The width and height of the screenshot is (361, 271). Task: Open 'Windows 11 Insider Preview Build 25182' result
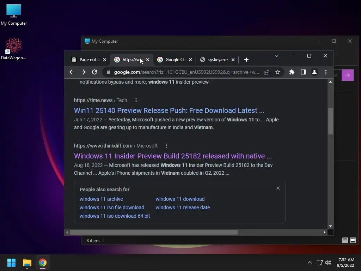pos(173,156)
